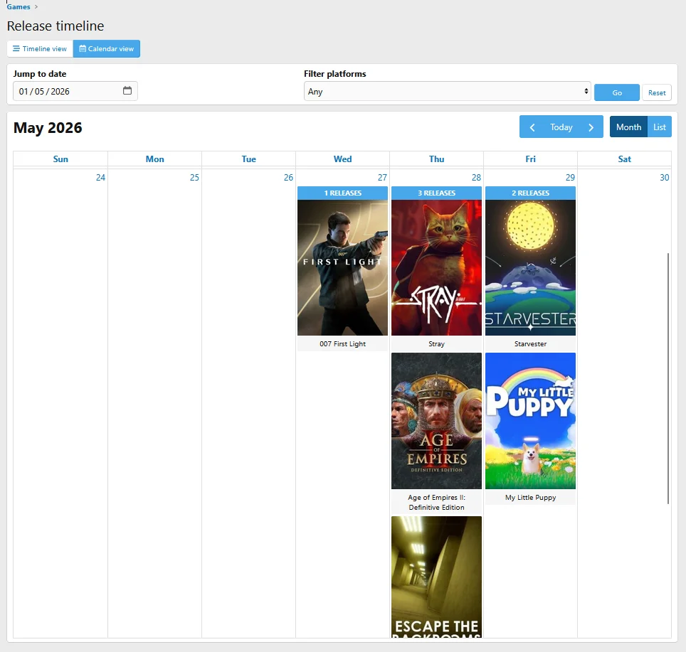Click the 007 First Light title
This screenshot has width=686, height=652.
click(x=342, y=344)
